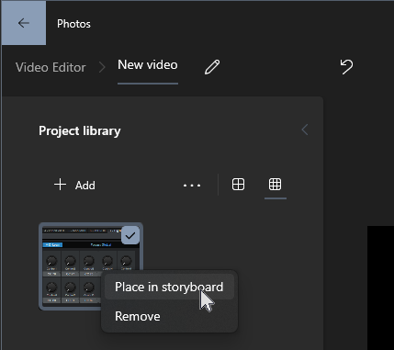Click the Photos app title
Screen dimensions: 394x350
click(x=73, y=24)
